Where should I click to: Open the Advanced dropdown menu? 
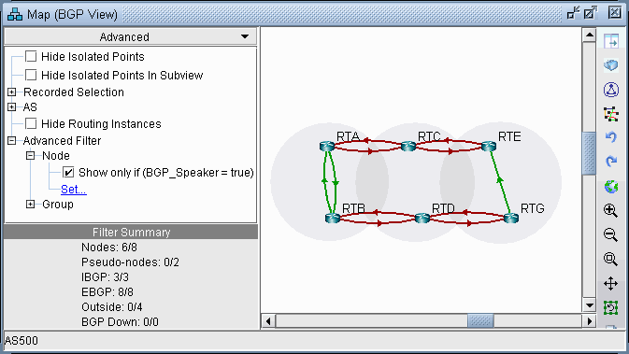point(130,36)
